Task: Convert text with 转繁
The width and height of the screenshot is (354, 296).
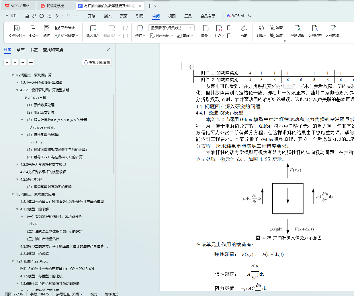Action: tap(276, 28)
